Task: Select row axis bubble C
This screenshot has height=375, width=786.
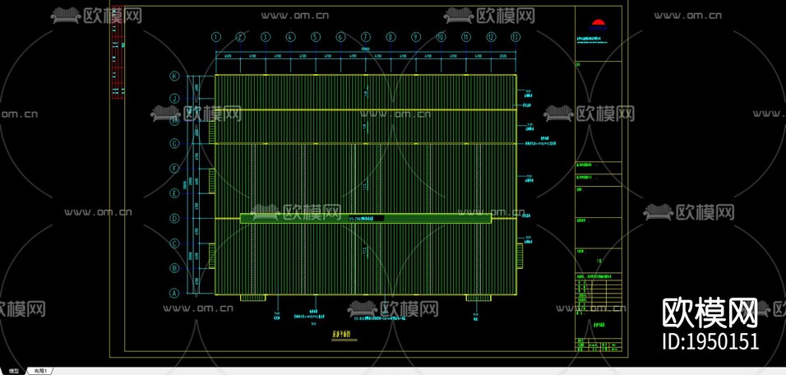Action: [174, 243]
